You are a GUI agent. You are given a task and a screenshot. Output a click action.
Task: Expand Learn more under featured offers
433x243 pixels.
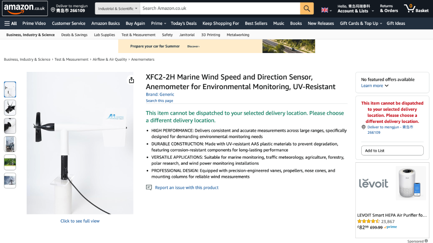375,86
